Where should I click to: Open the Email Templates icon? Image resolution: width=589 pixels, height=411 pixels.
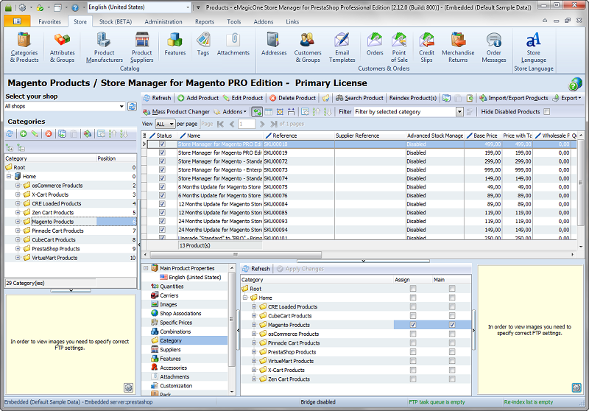(x=342, y=46)
